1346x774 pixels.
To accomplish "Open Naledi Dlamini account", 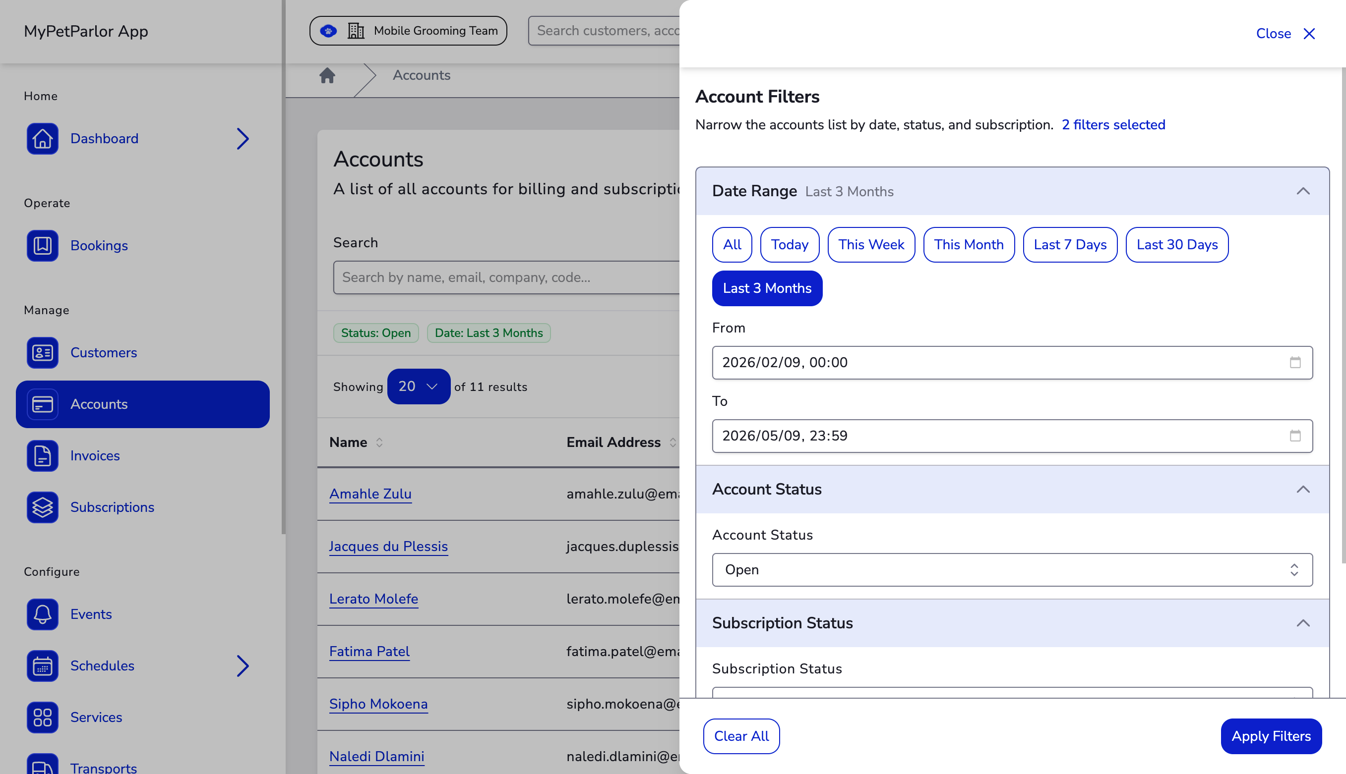I will (376, 757).
